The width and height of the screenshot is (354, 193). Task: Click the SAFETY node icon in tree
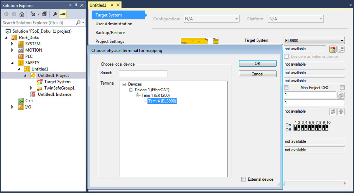click(21, 63)
